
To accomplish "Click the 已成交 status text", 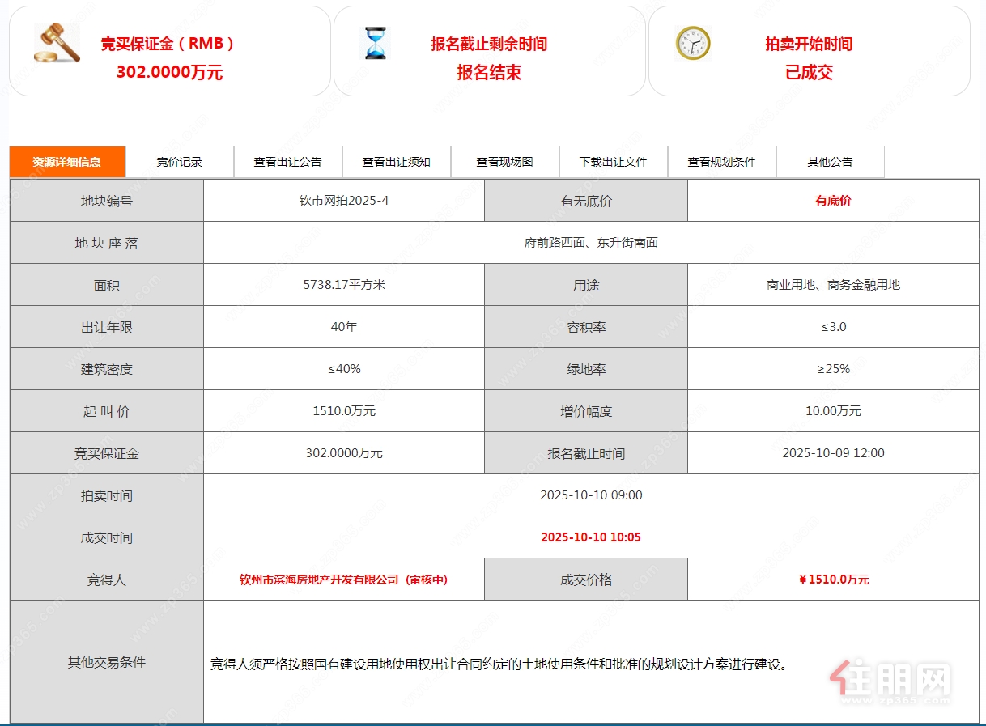I will coord(809,73).
